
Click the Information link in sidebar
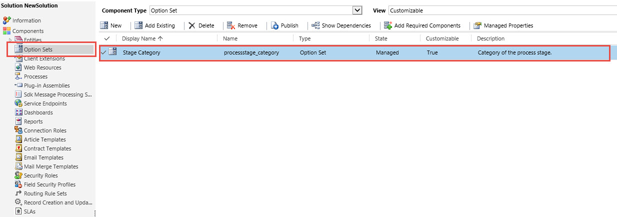(x=26, y=20)
